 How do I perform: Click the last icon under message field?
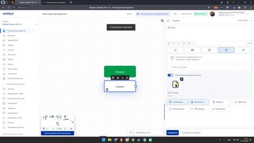pos(194,43)
